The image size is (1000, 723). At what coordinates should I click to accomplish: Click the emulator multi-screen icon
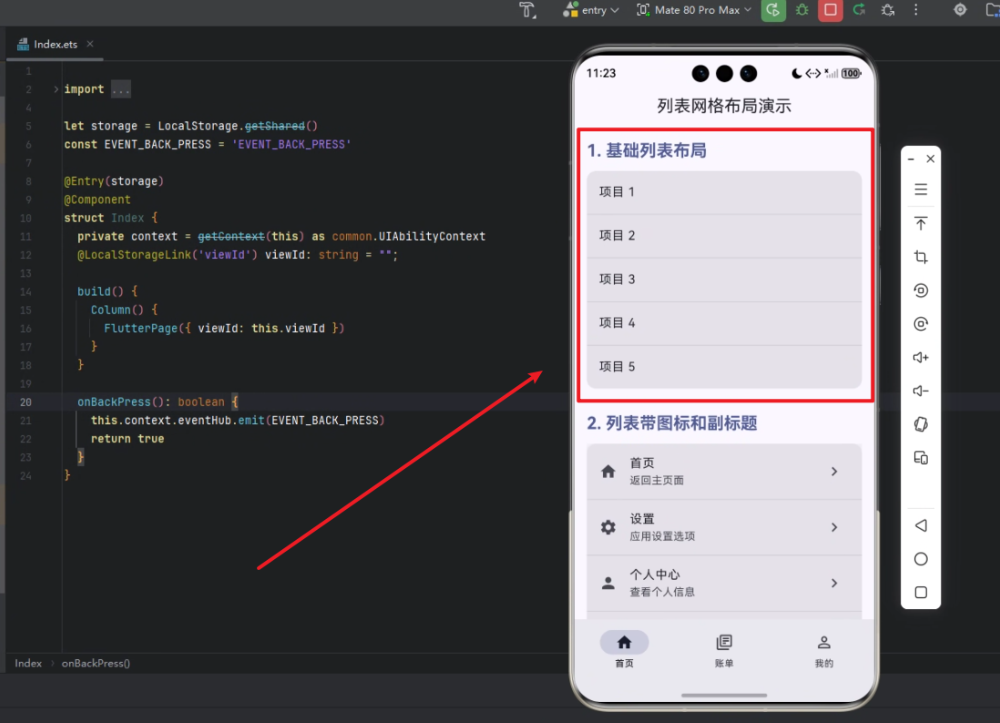[921, 458]
